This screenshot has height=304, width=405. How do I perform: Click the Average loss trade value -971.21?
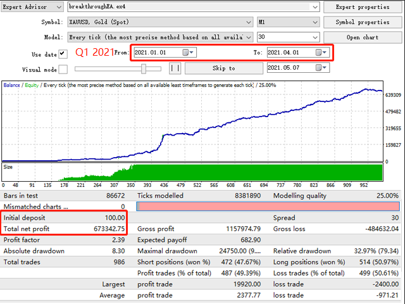[x=387, y=295]
